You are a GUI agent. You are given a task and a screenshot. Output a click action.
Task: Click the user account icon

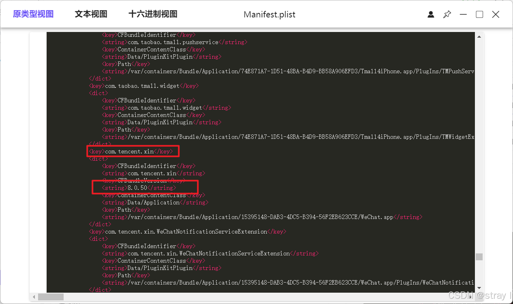pyautogui.click(x=431, y=15)
